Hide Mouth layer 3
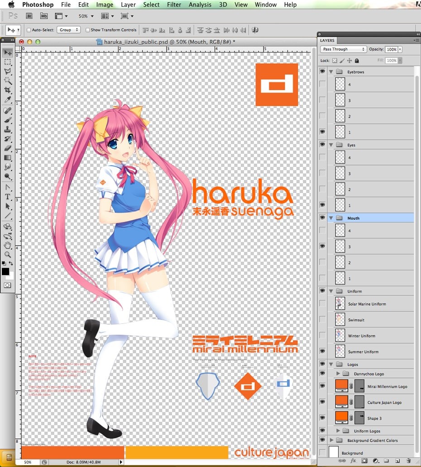421x467 pixels. [x=322, y=246]
